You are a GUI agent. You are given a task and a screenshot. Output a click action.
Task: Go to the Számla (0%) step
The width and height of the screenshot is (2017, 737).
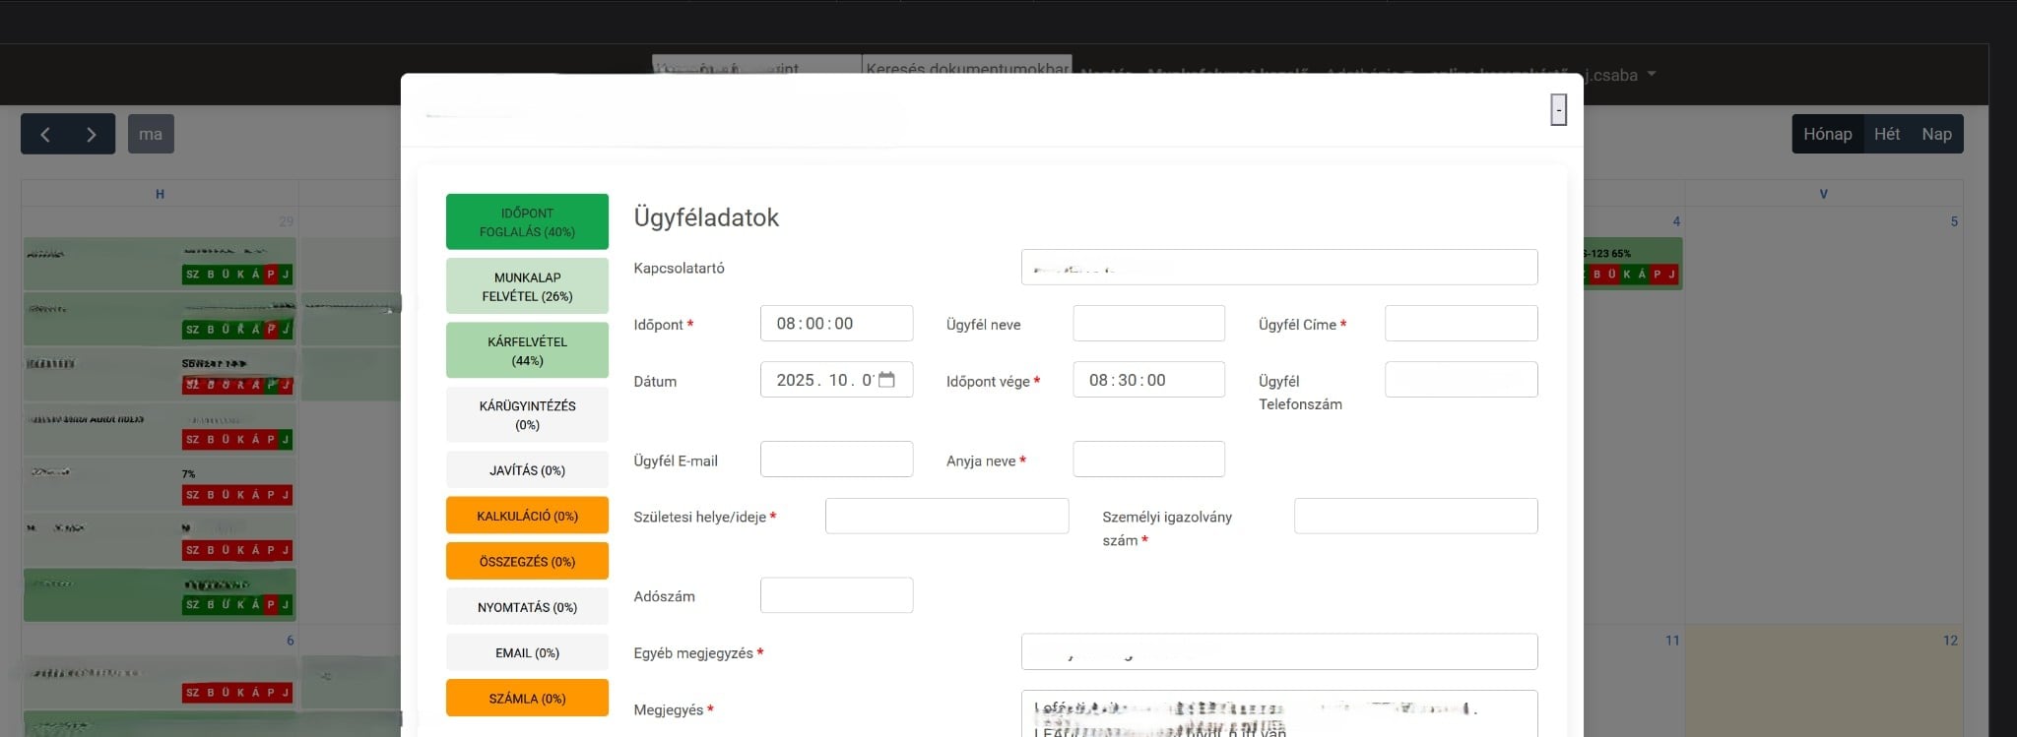click(x=527, y=698)
